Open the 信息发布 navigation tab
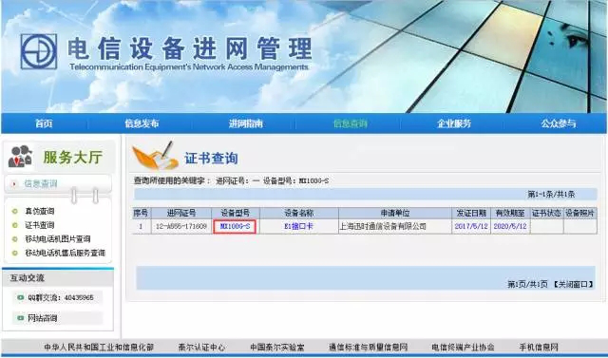The height and width of the screenshot is (358, 608). pos(142,123)
